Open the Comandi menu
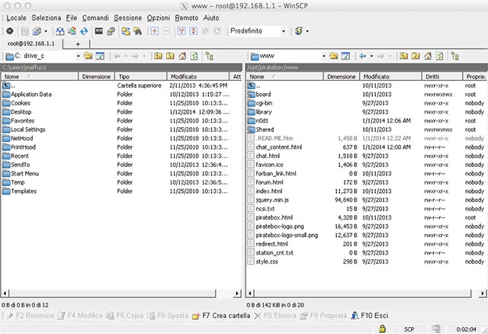Screen dimensions: 488x334 click(x=95, y=17)
